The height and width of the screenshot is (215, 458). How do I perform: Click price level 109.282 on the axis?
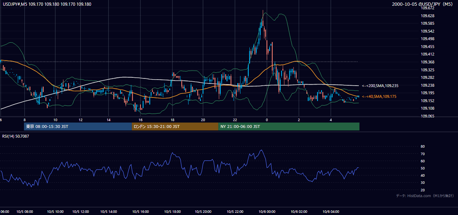(x=428, y=77)
